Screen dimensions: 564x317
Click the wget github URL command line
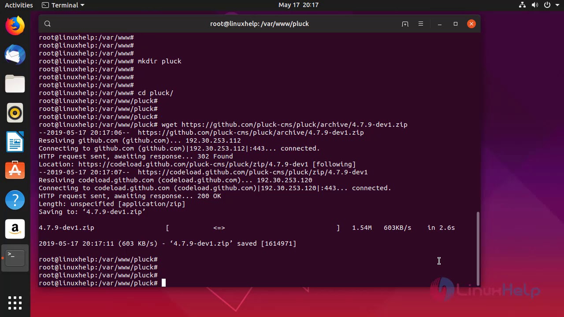[223, 125]
